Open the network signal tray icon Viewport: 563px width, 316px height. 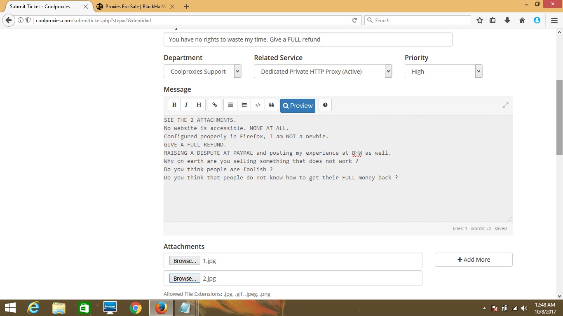click(x=514, y=308)
